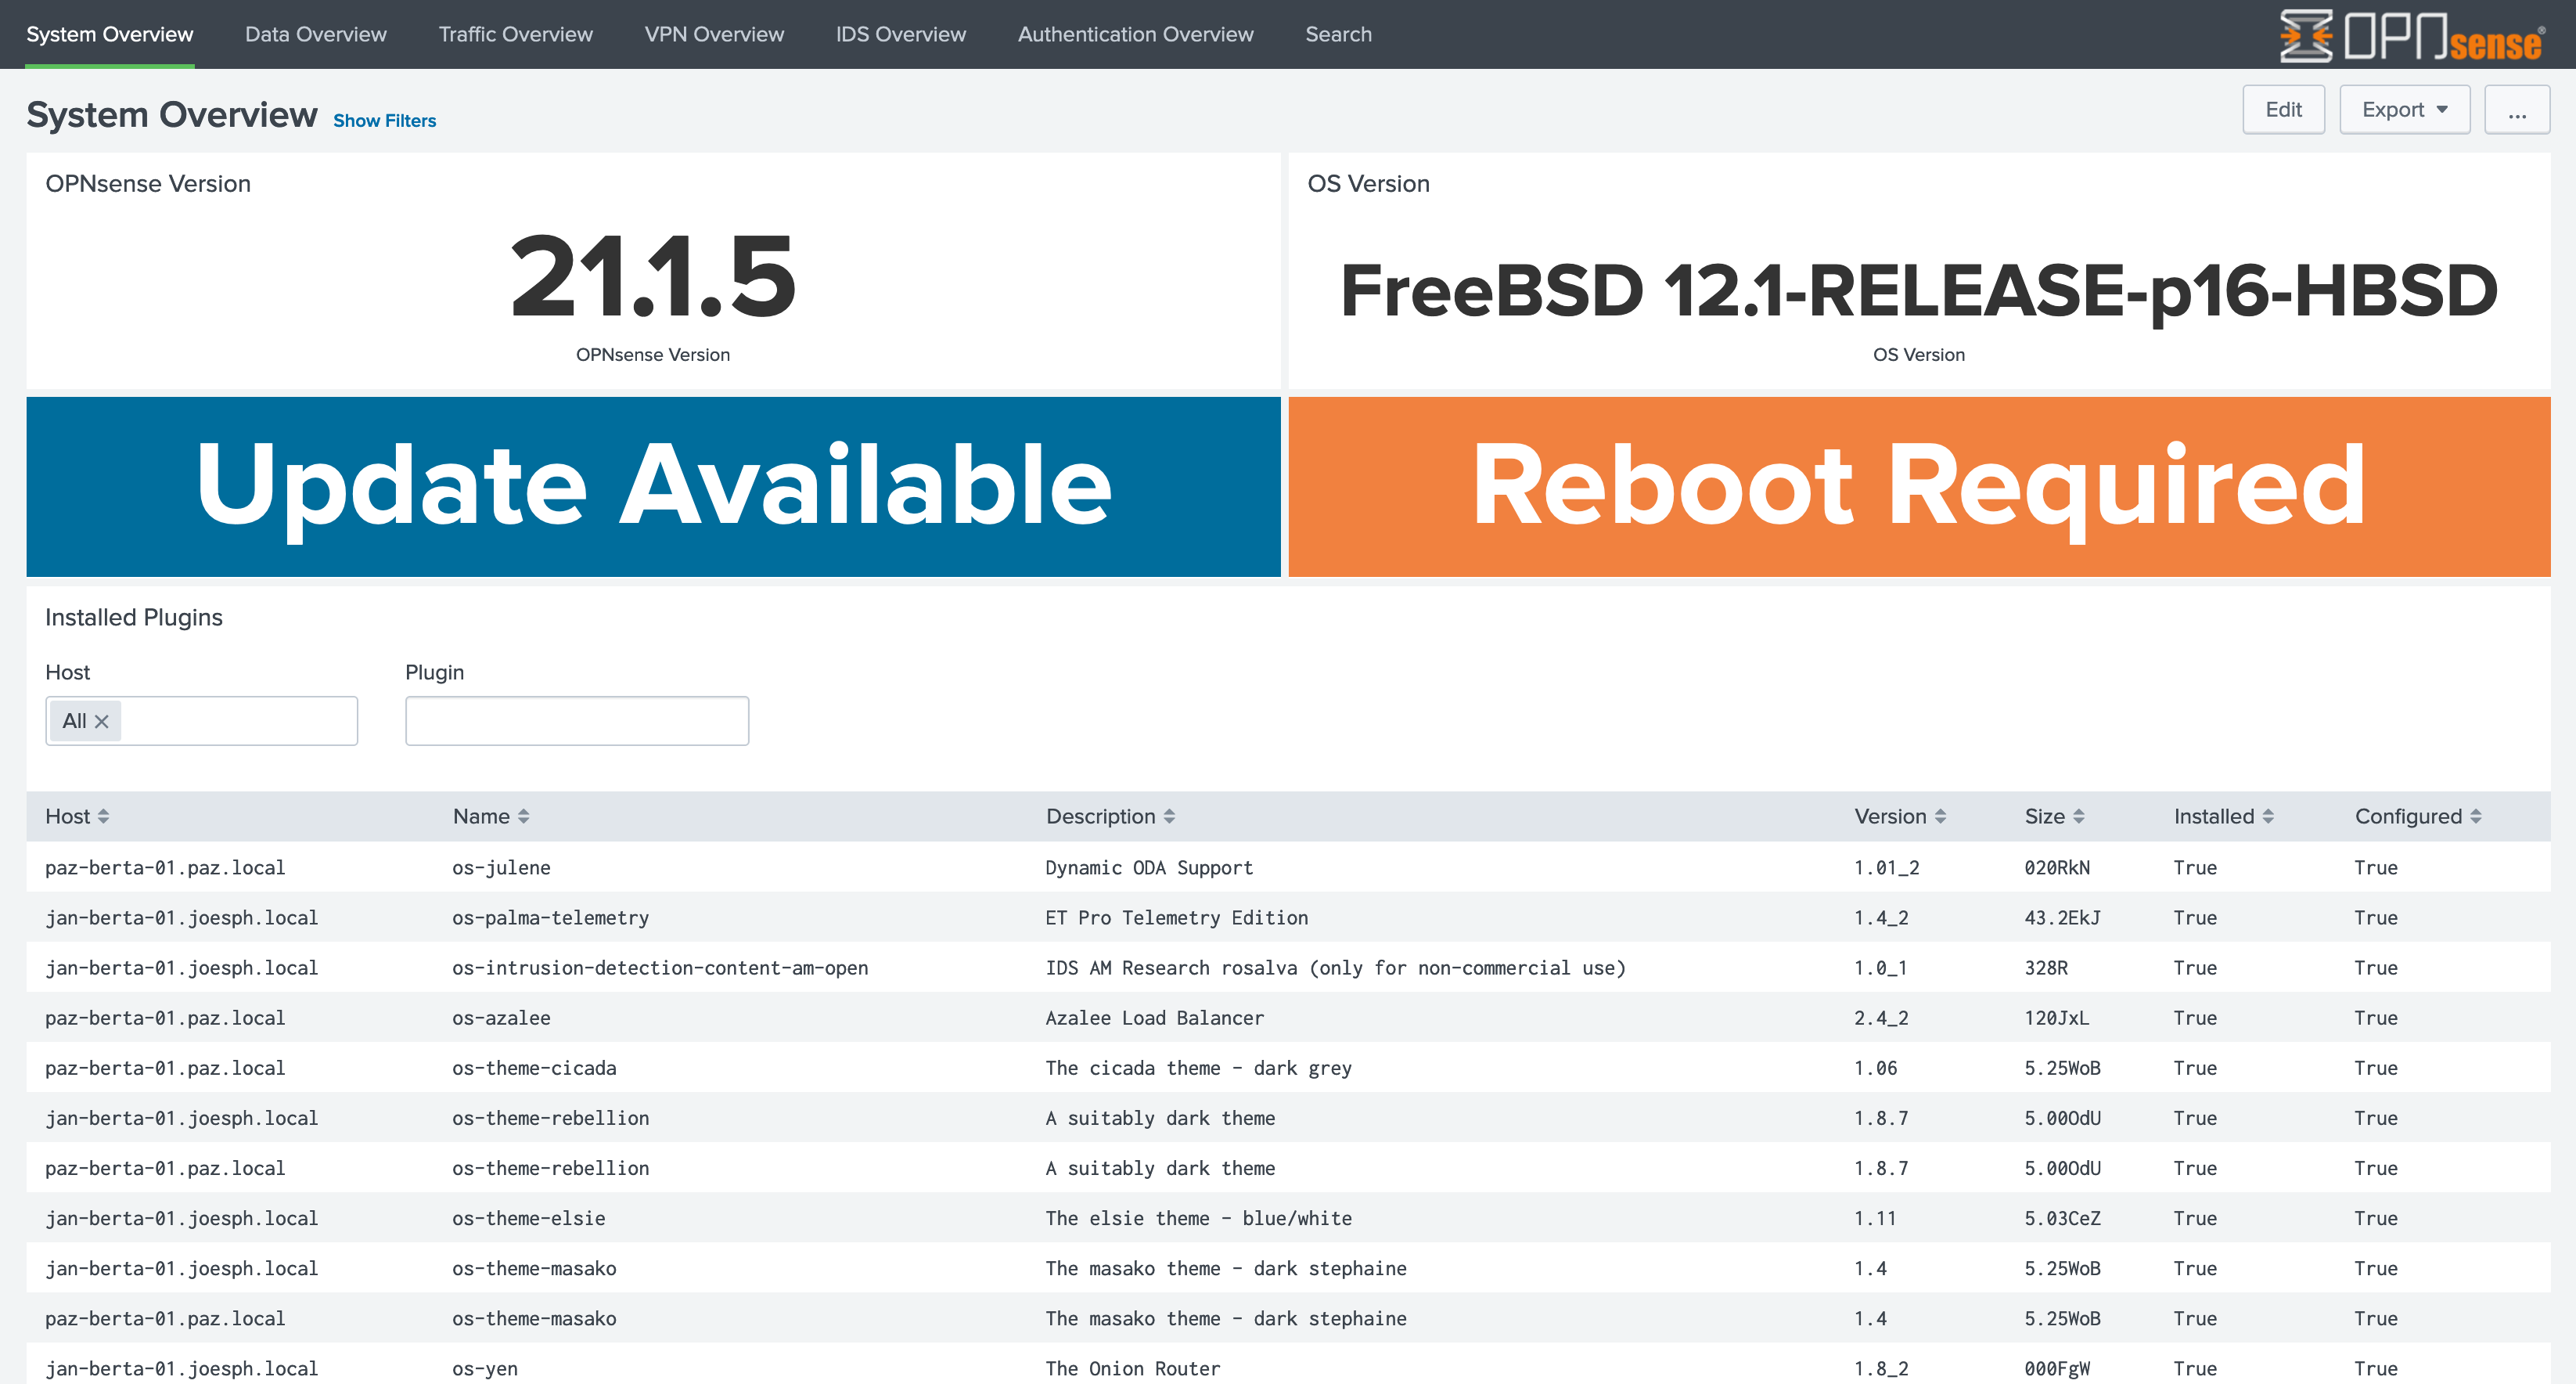Click the Edit button
Viewport: 2576px width, 1384px height.
click(2283, 110)
